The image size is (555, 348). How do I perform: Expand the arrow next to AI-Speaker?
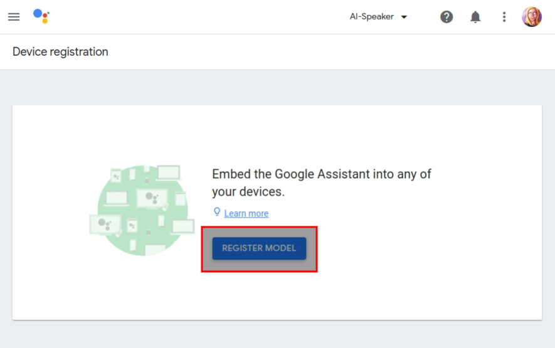click(404, 17)
